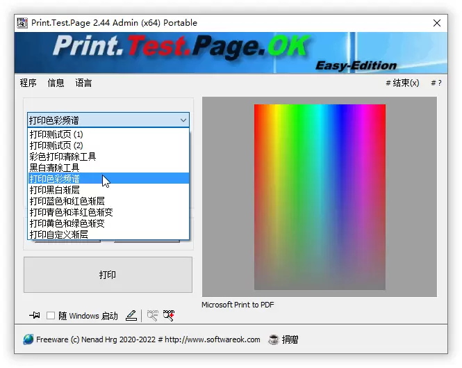Collapse the 打印色彩频谱 dropdown arrow
Image resolution: width=462 pixels, height=368 pixels.
point(183,120)
